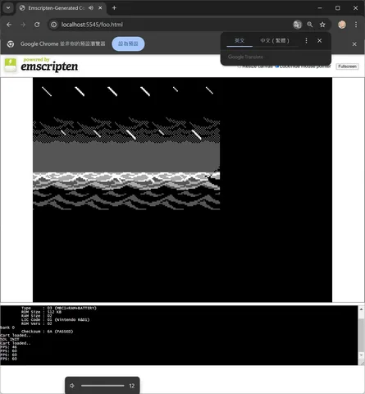Screen dimensions: 365x394
Task: Click the Chrome logo in the infobar
Action: coord(11,44)
